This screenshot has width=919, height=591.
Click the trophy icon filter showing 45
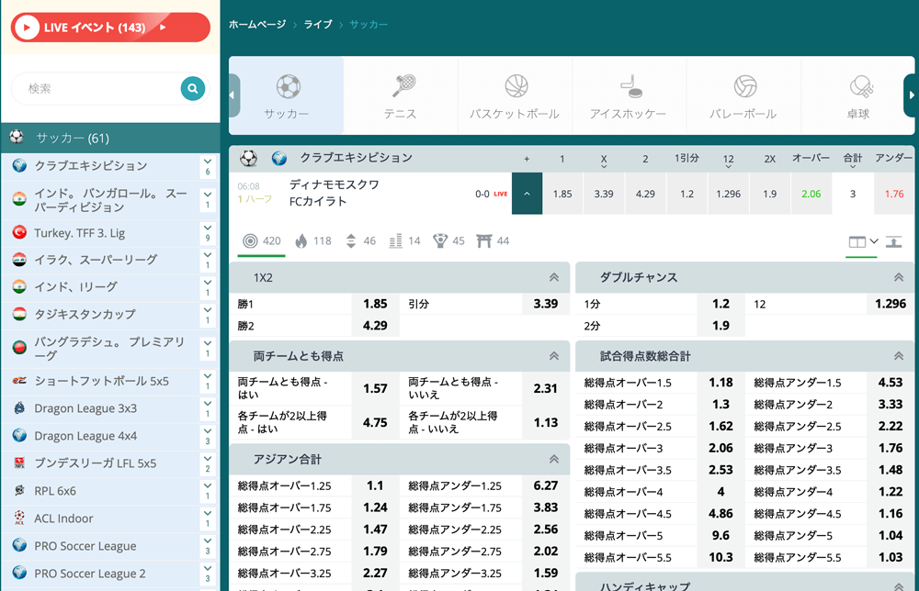coord(440,241)
